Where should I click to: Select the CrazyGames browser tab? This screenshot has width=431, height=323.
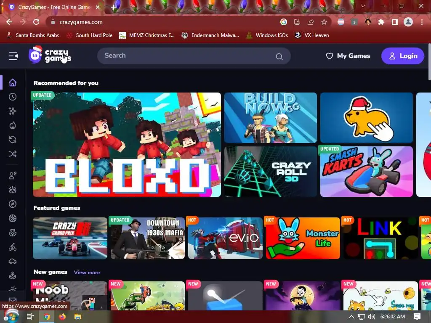[54, 7]
